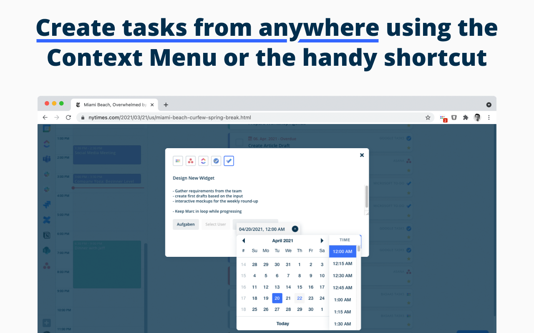
Task: Select Microsoft To Do in the task dialog
Action: coord(229,161)
